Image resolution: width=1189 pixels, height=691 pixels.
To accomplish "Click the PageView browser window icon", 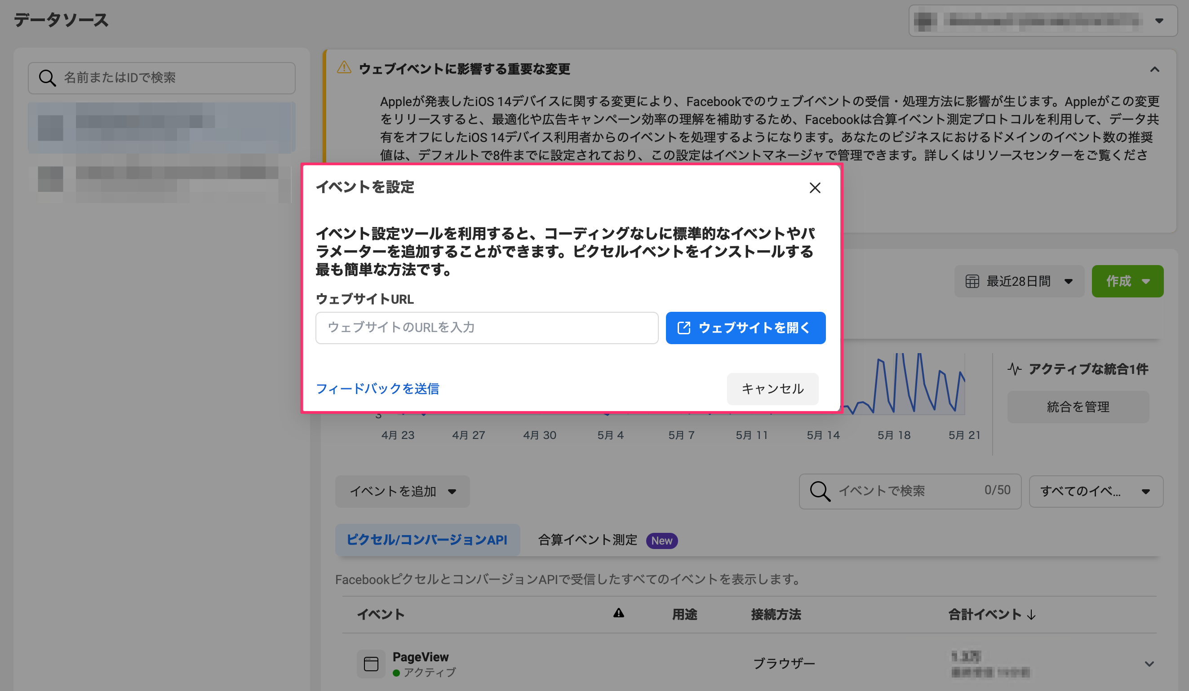I will 371,664.
